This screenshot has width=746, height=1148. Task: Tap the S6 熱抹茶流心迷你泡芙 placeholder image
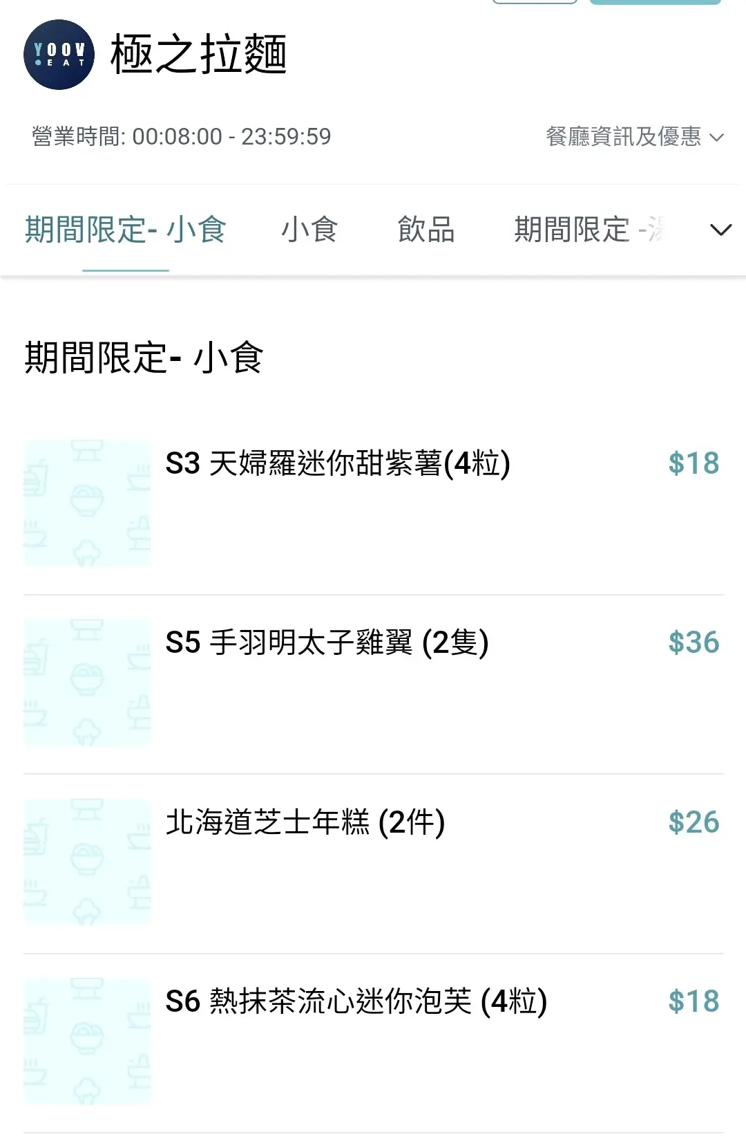coord(87,1041)
